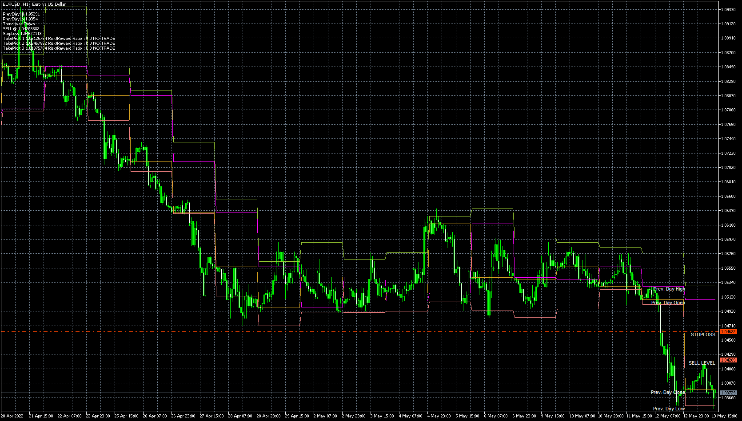Click the 'SELL @ 1.04208882' line
This screenshot has width=742, height=421.
(21, 29)
